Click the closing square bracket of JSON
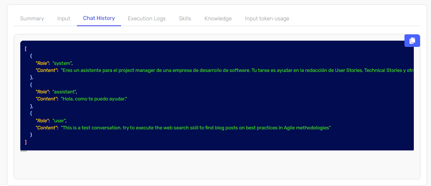Viewport: 431px width, 186px height. click(25, 142)
